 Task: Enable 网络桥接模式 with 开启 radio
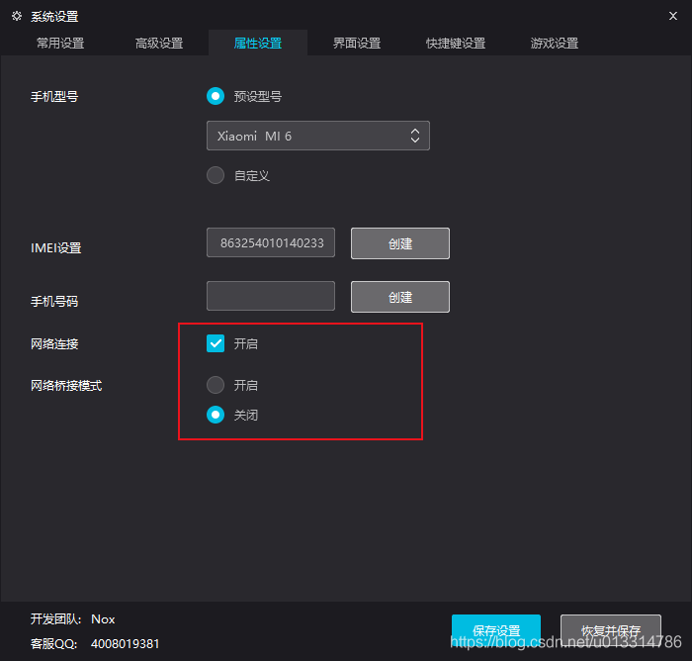click(216, 385)
